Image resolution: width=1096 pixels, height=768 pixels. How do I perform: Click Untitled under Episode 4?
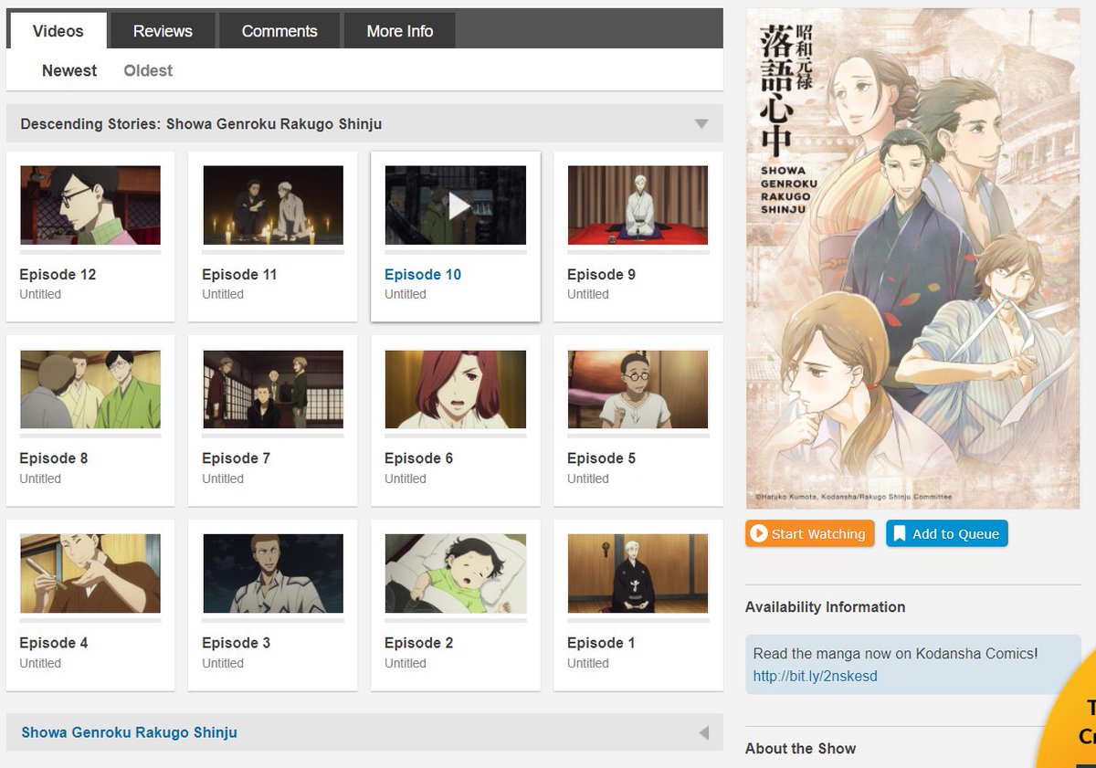tap(40, 663)
